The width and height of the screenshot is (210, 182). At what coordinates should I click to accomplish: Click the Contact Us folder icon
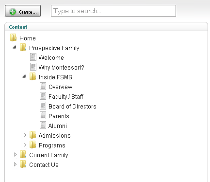tap(23, 164)
